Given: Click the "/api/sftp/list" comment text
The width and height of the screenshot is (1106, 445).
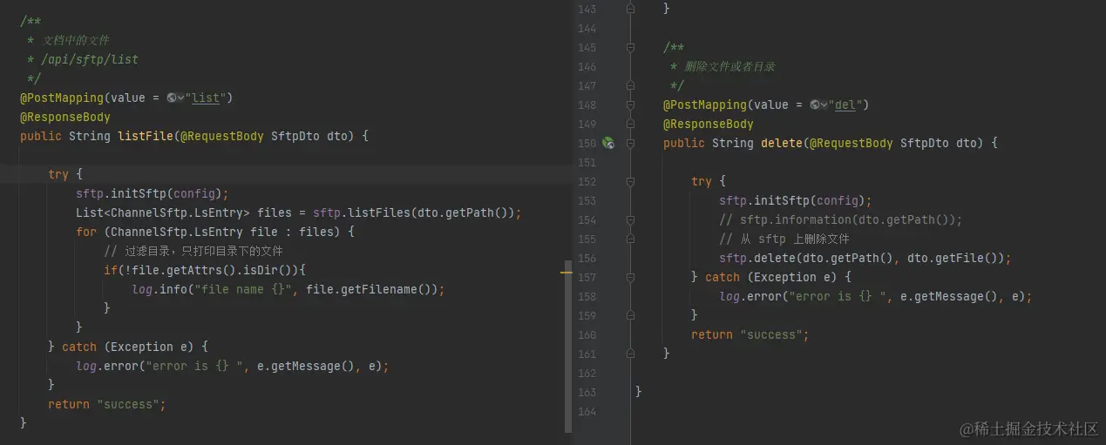Looking at the screenshot, I should pos(90,59).
